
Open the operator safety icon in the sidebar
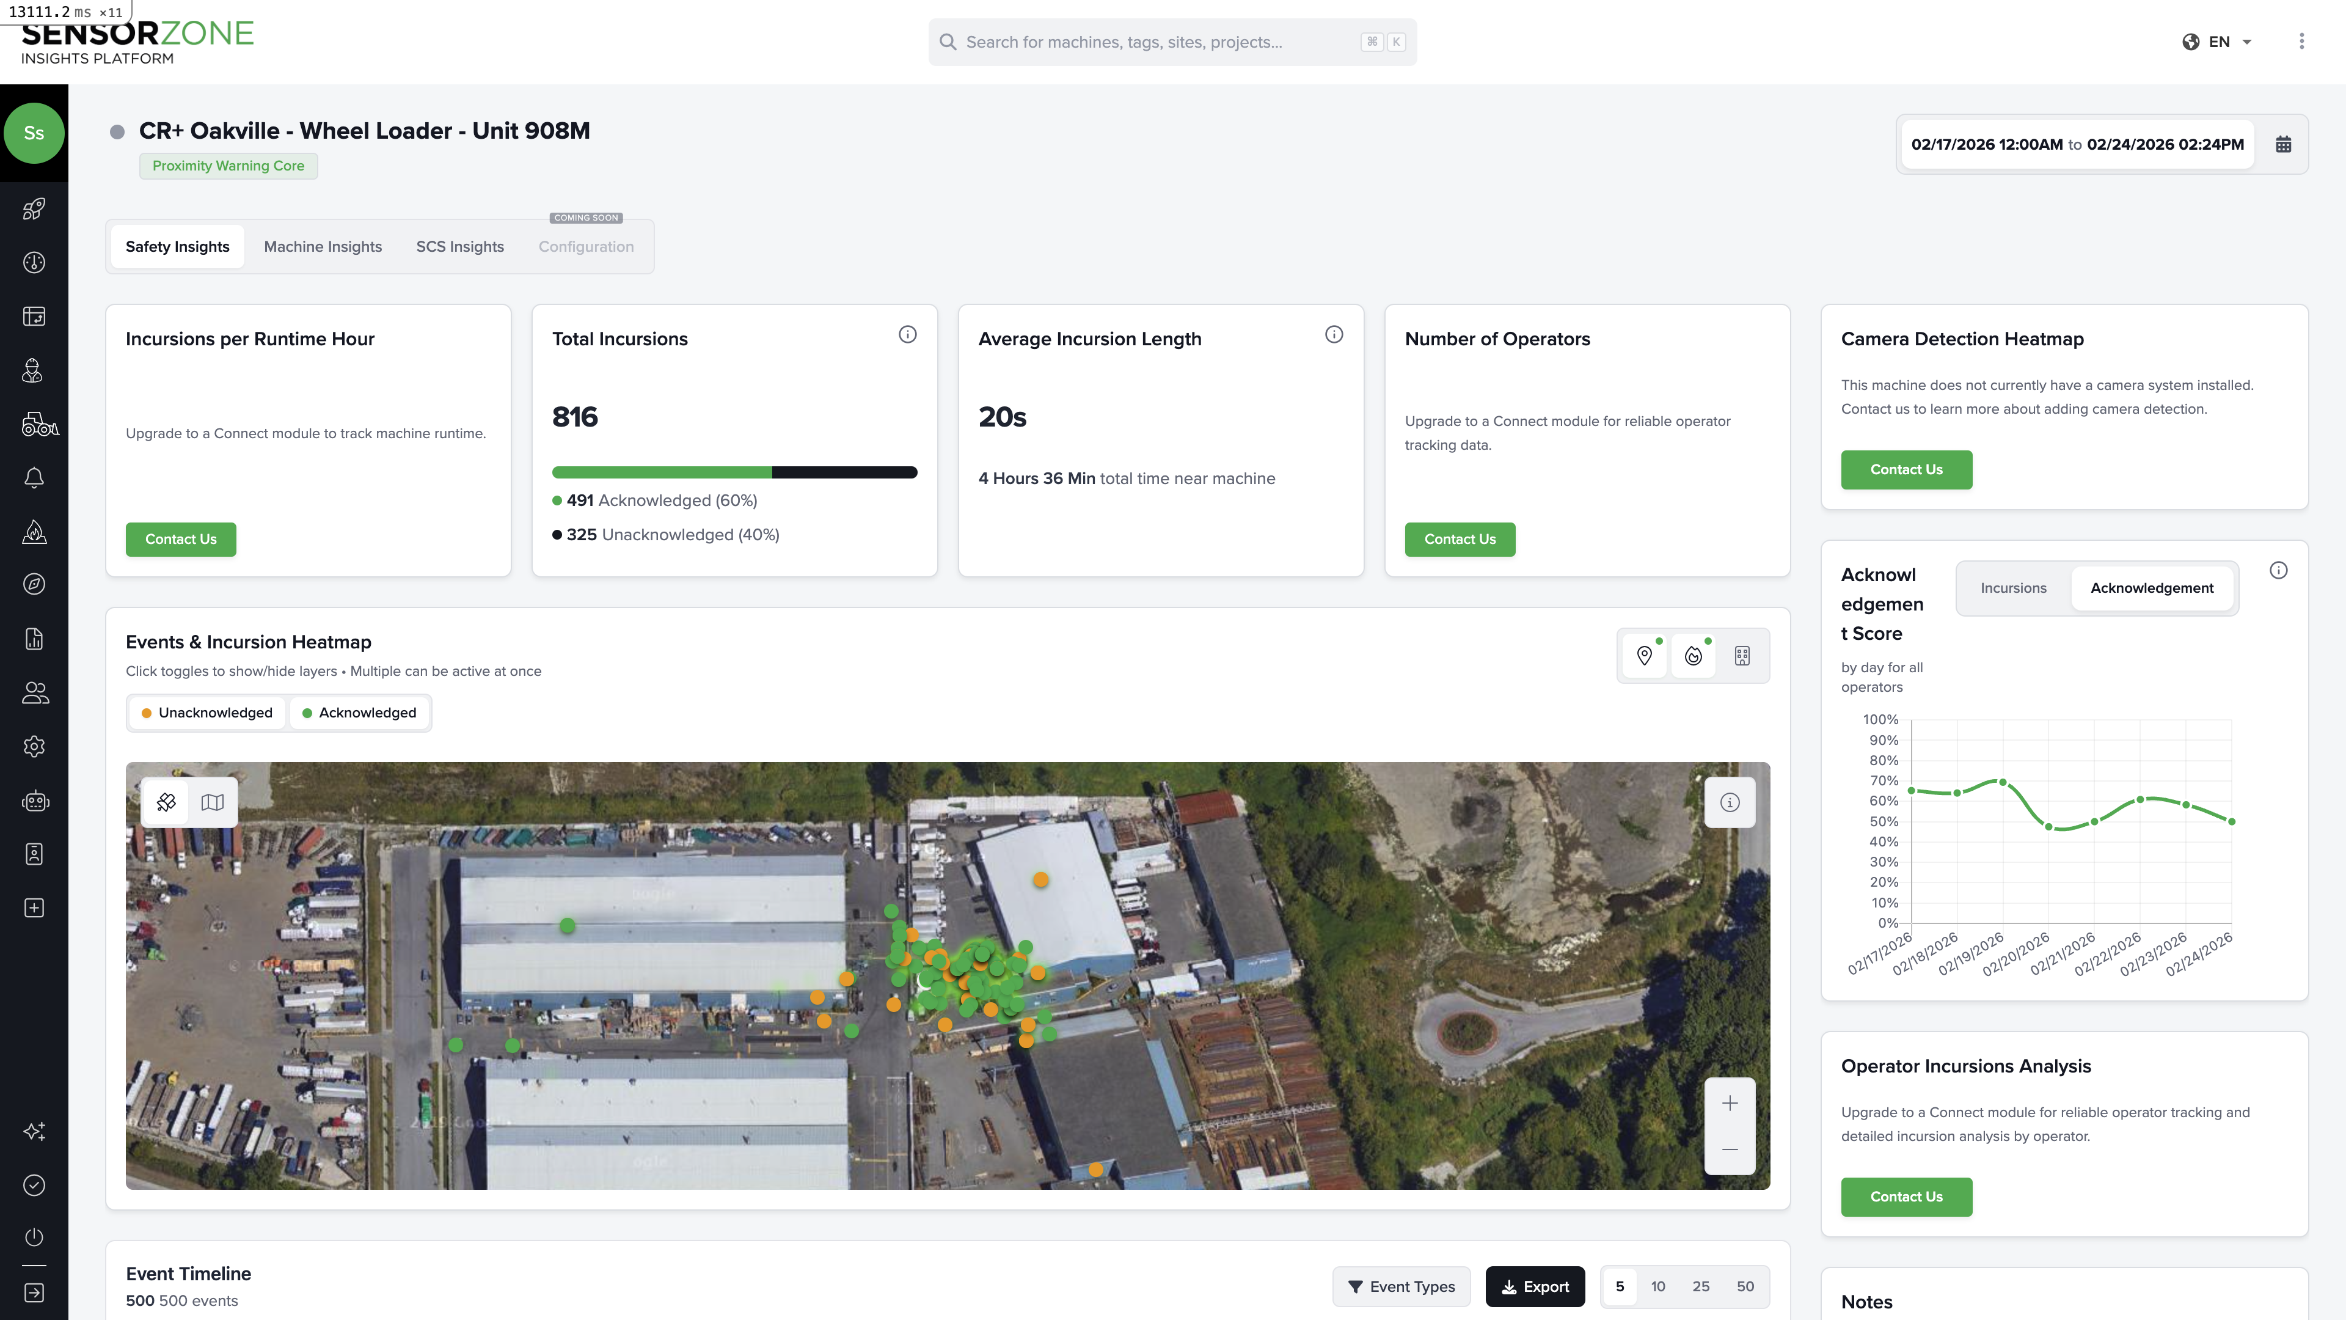[34, 371]
